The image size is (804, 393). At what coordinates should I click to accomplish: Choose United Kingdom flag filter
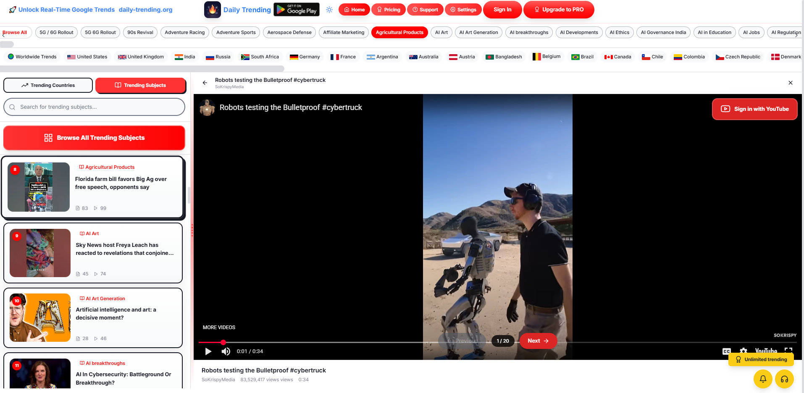(x=141, y=57)
